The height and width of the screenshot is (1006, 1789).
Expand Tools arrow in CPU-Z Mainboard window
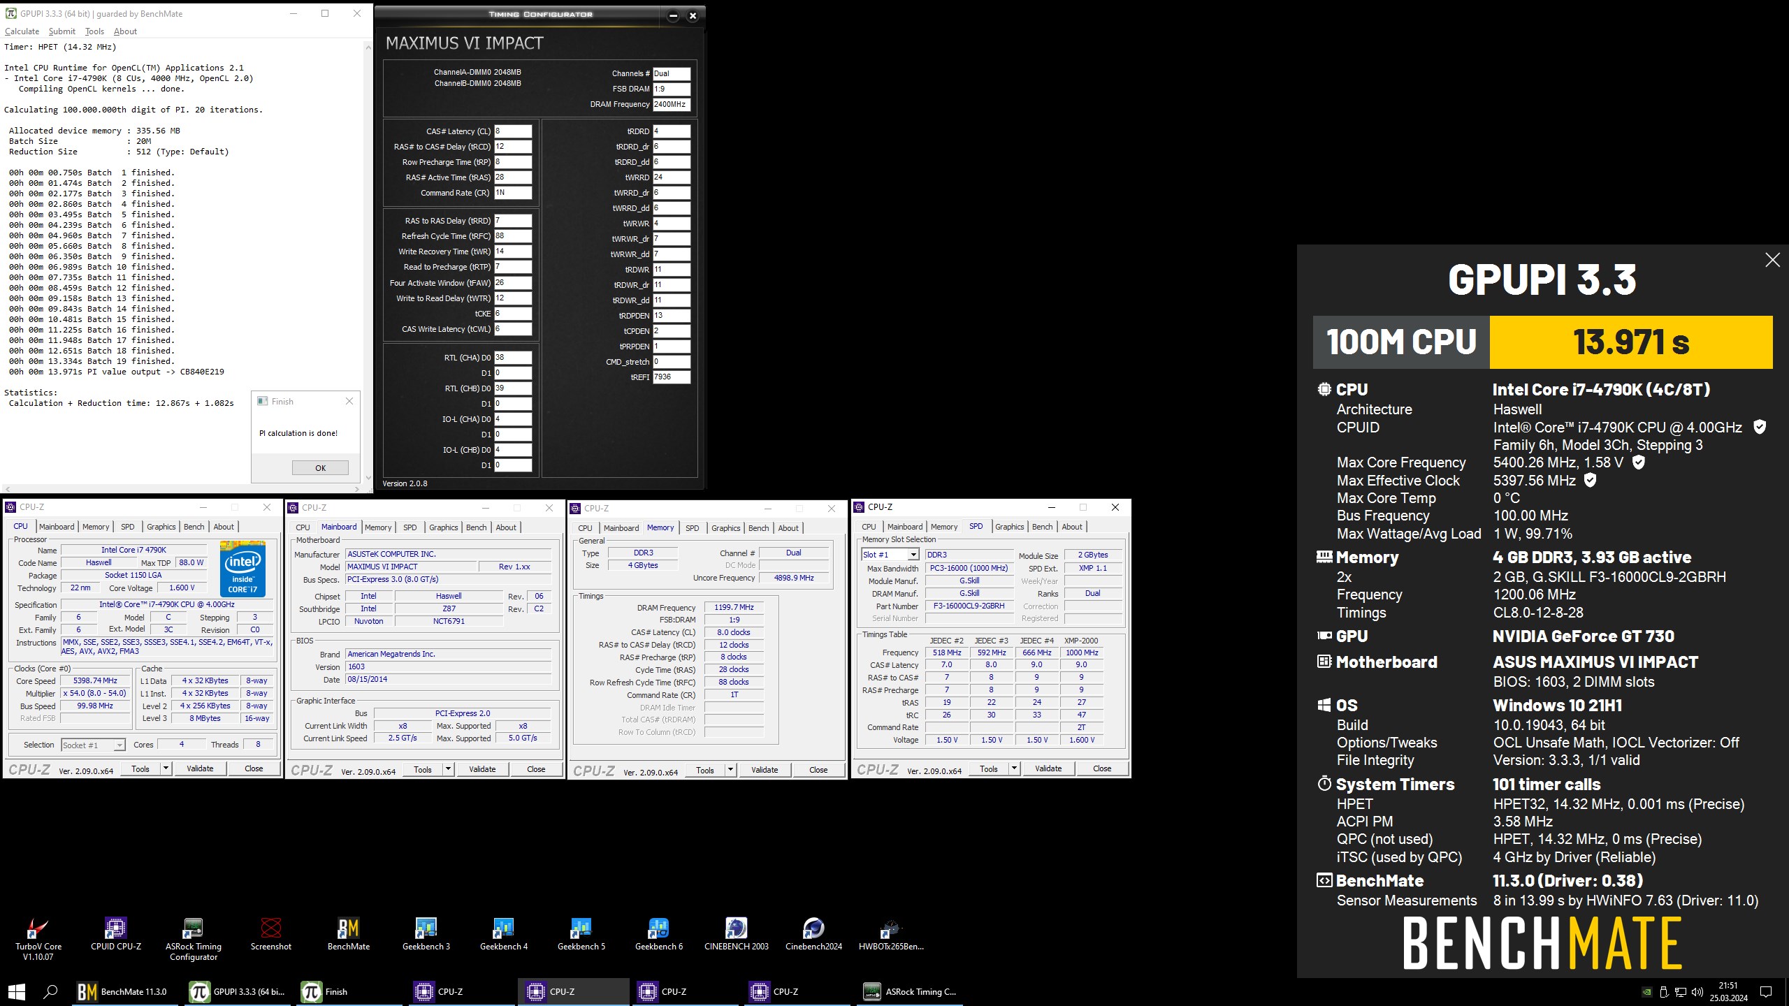coord(449,769)
